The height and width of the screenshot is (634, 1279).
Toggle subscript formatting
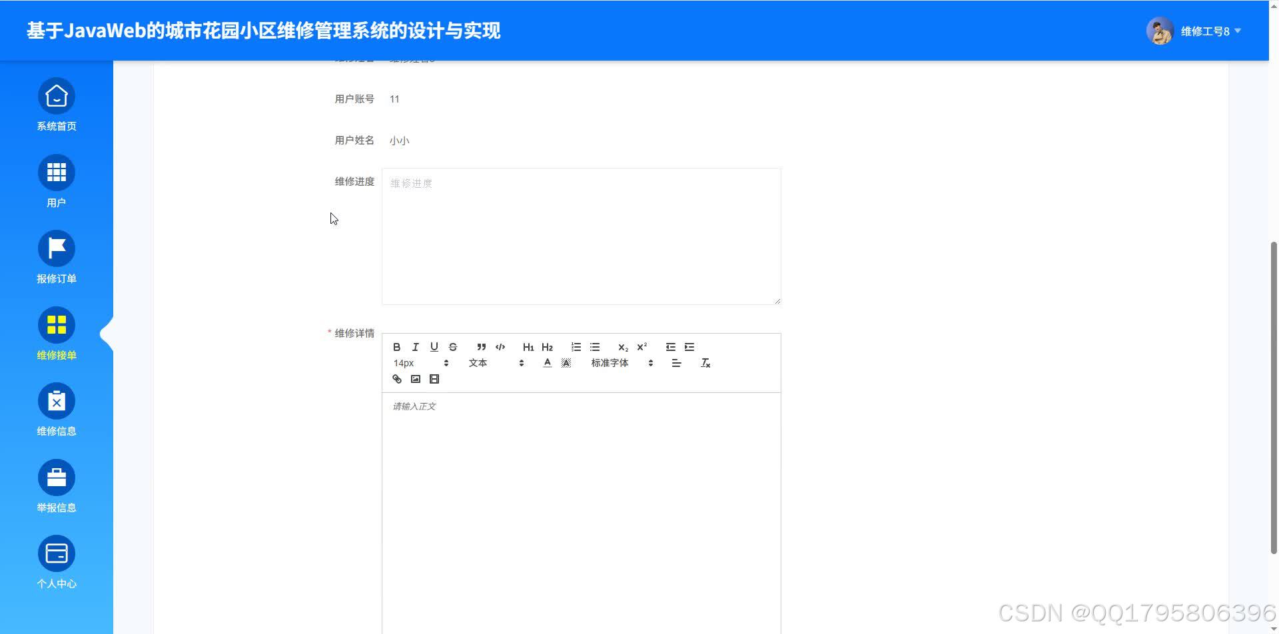622,346
